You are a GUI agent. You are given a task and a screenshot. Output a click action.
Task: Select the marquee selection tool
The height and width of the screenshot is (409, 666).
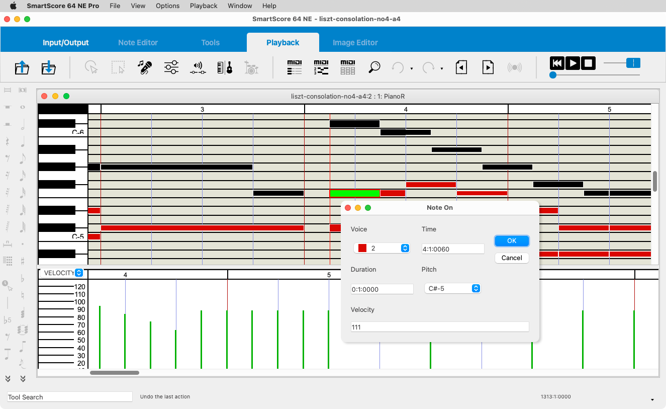[118, 67]
